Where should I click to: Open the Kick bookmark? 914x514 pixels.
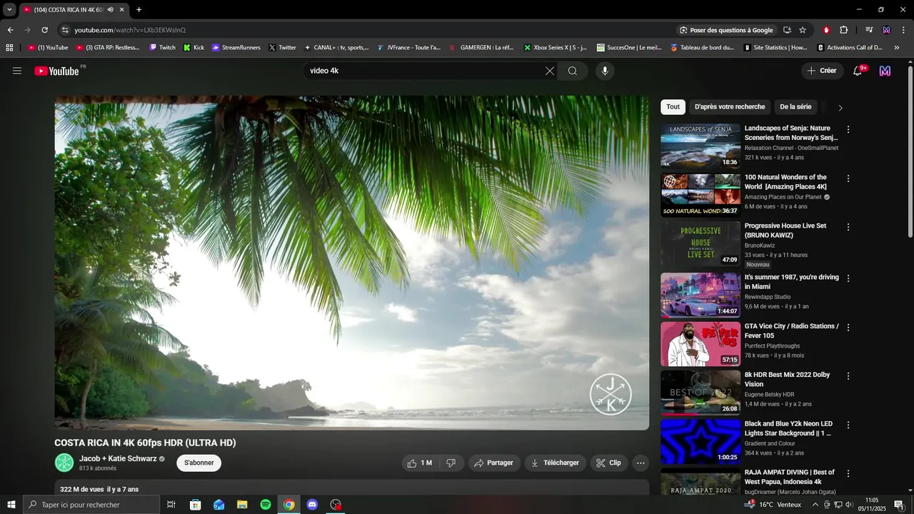[194, 48]
